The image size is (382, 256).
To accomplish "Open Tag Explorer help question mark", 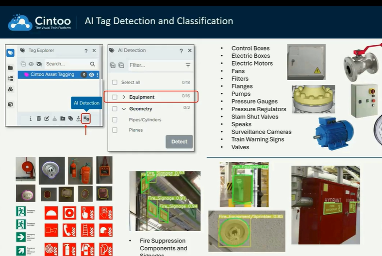I will [86, 51].
